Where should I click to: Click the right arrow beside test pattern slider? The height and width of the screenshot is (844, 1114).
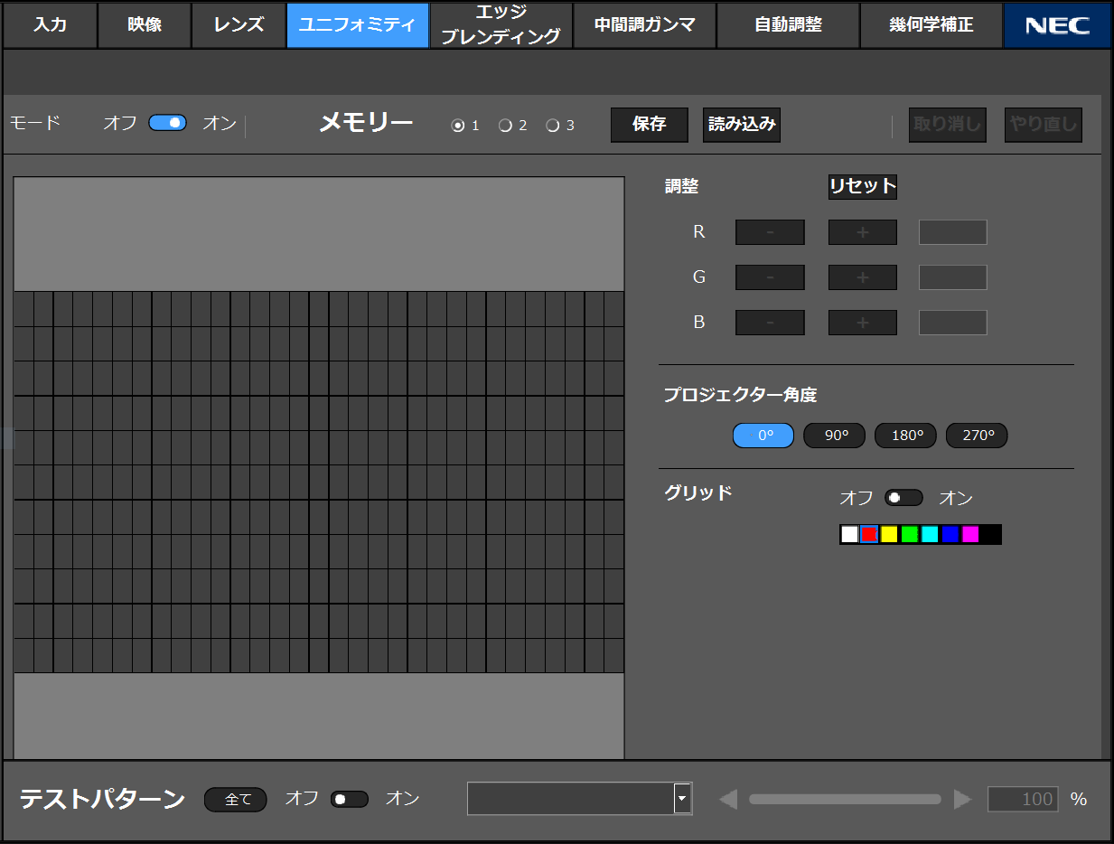coord(962,799)
